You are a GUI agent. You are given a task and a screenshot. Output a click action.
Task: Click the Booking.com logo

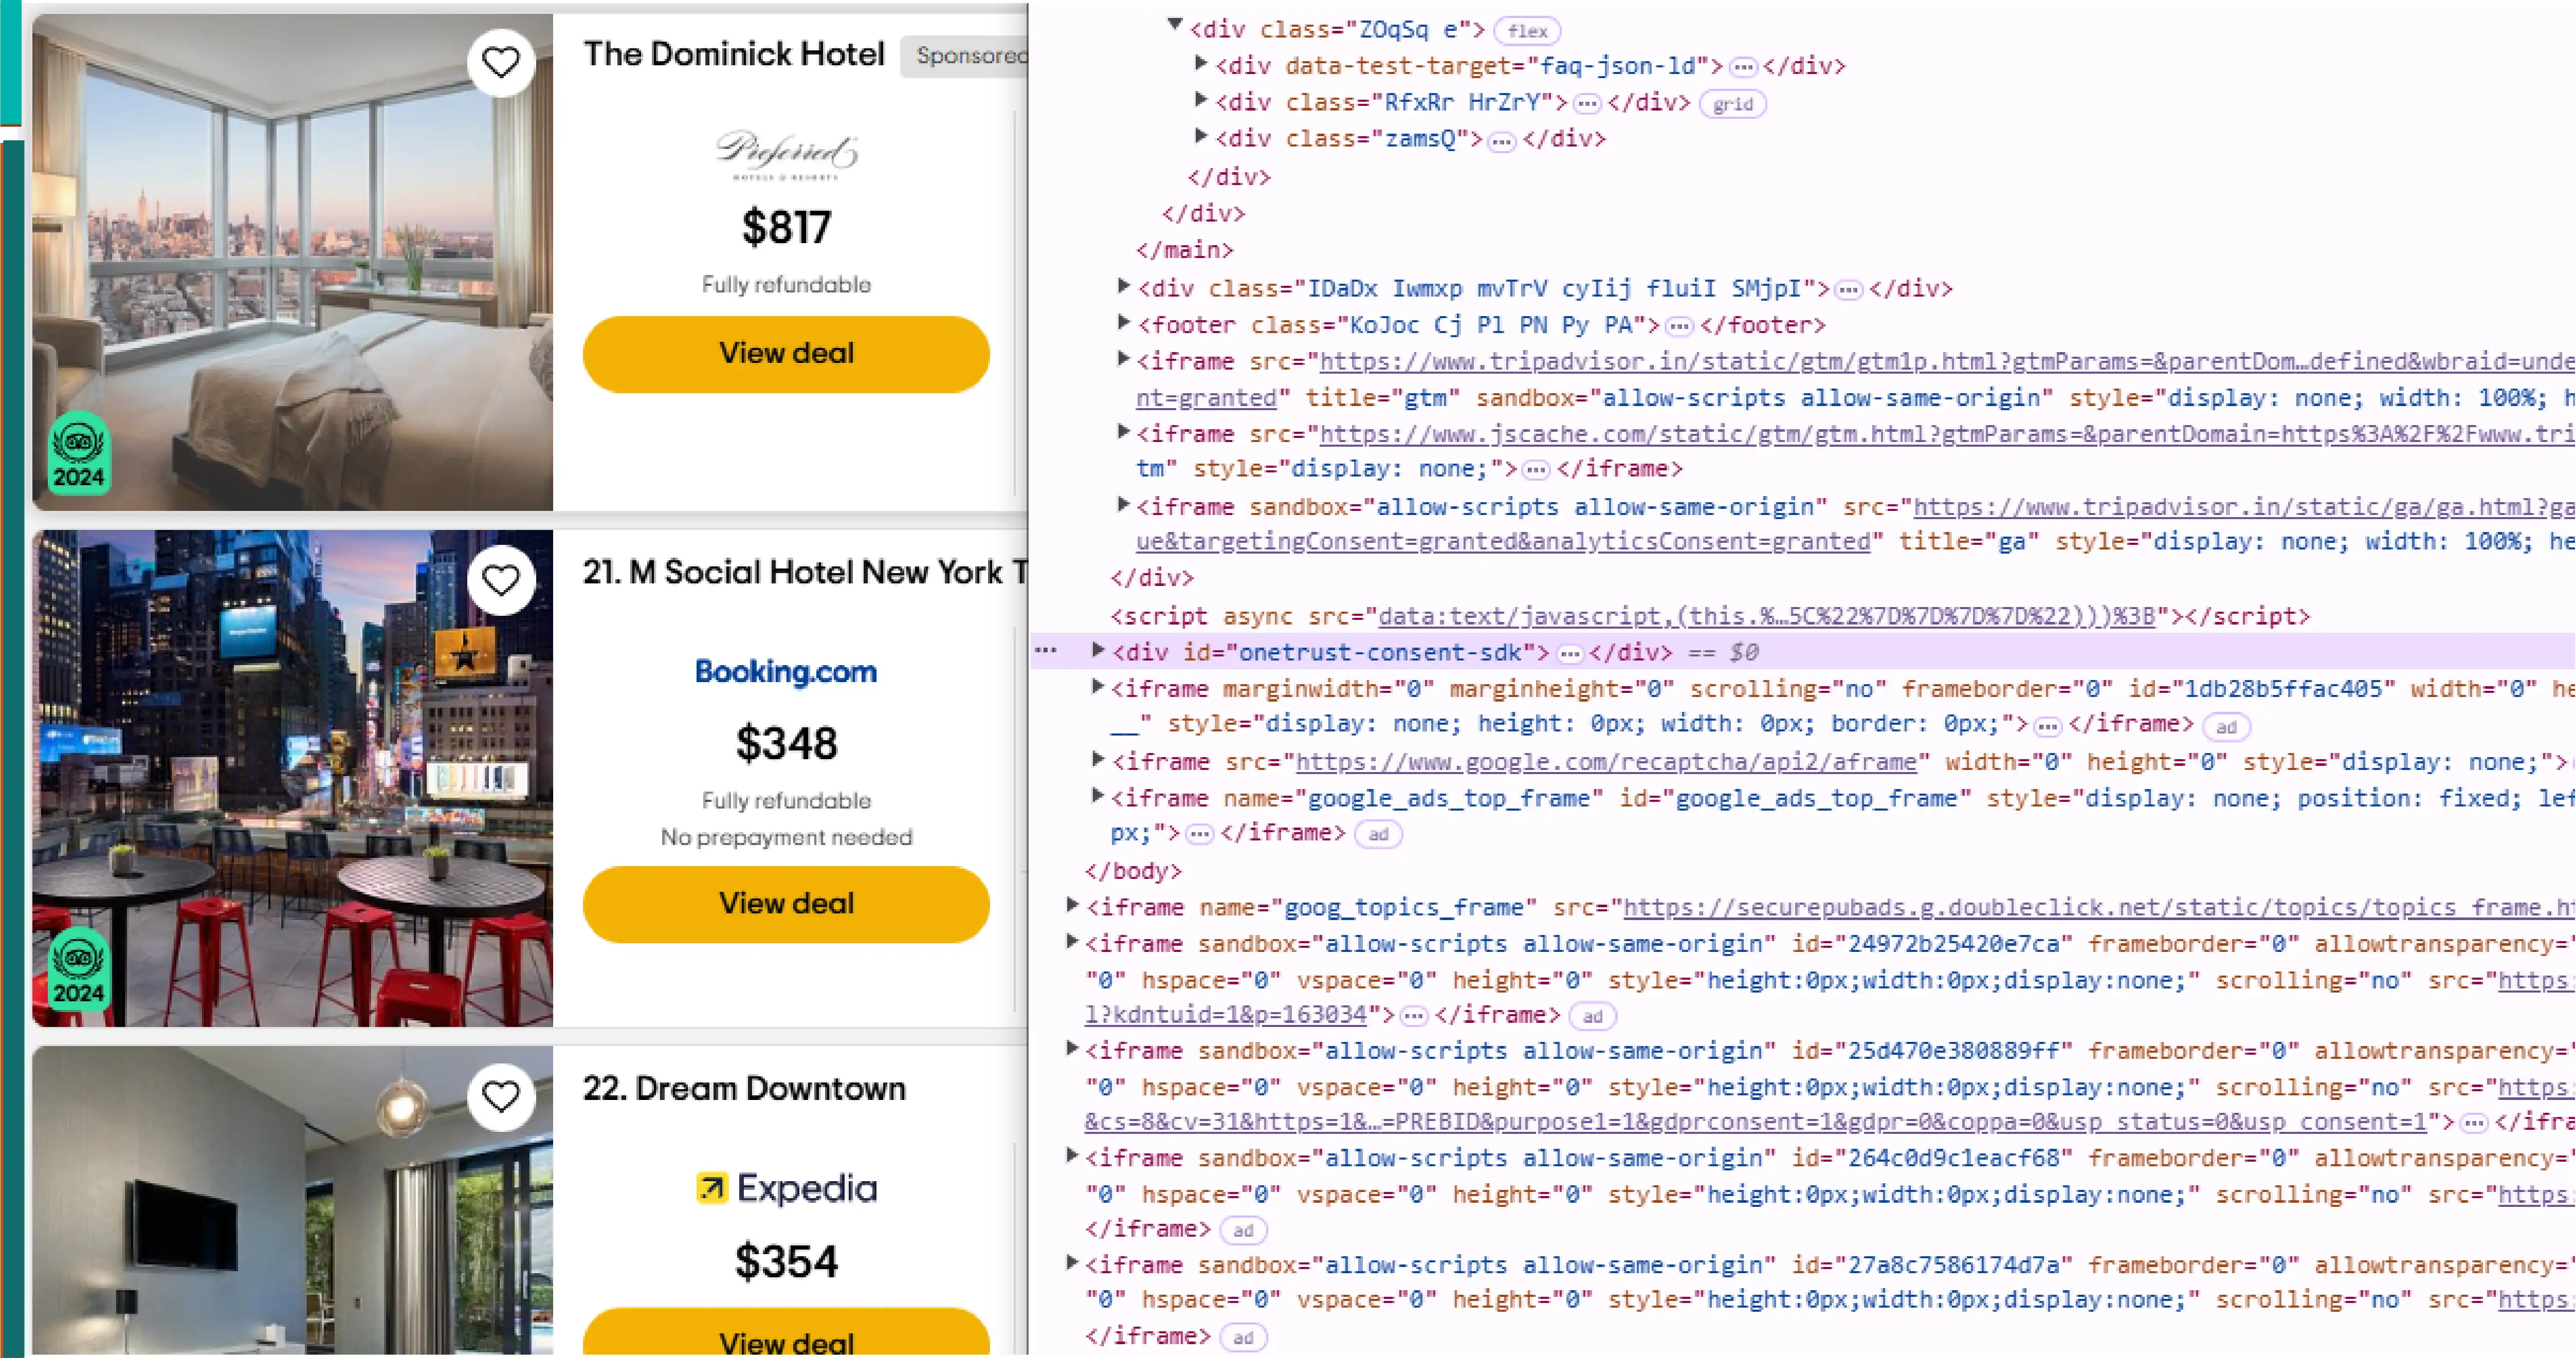click(786, 671)
